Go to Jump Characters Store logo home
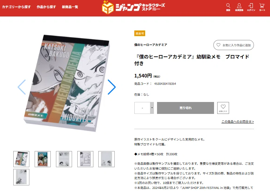The width and height of the screenshot is (270, 191). (x=134, y=8)
